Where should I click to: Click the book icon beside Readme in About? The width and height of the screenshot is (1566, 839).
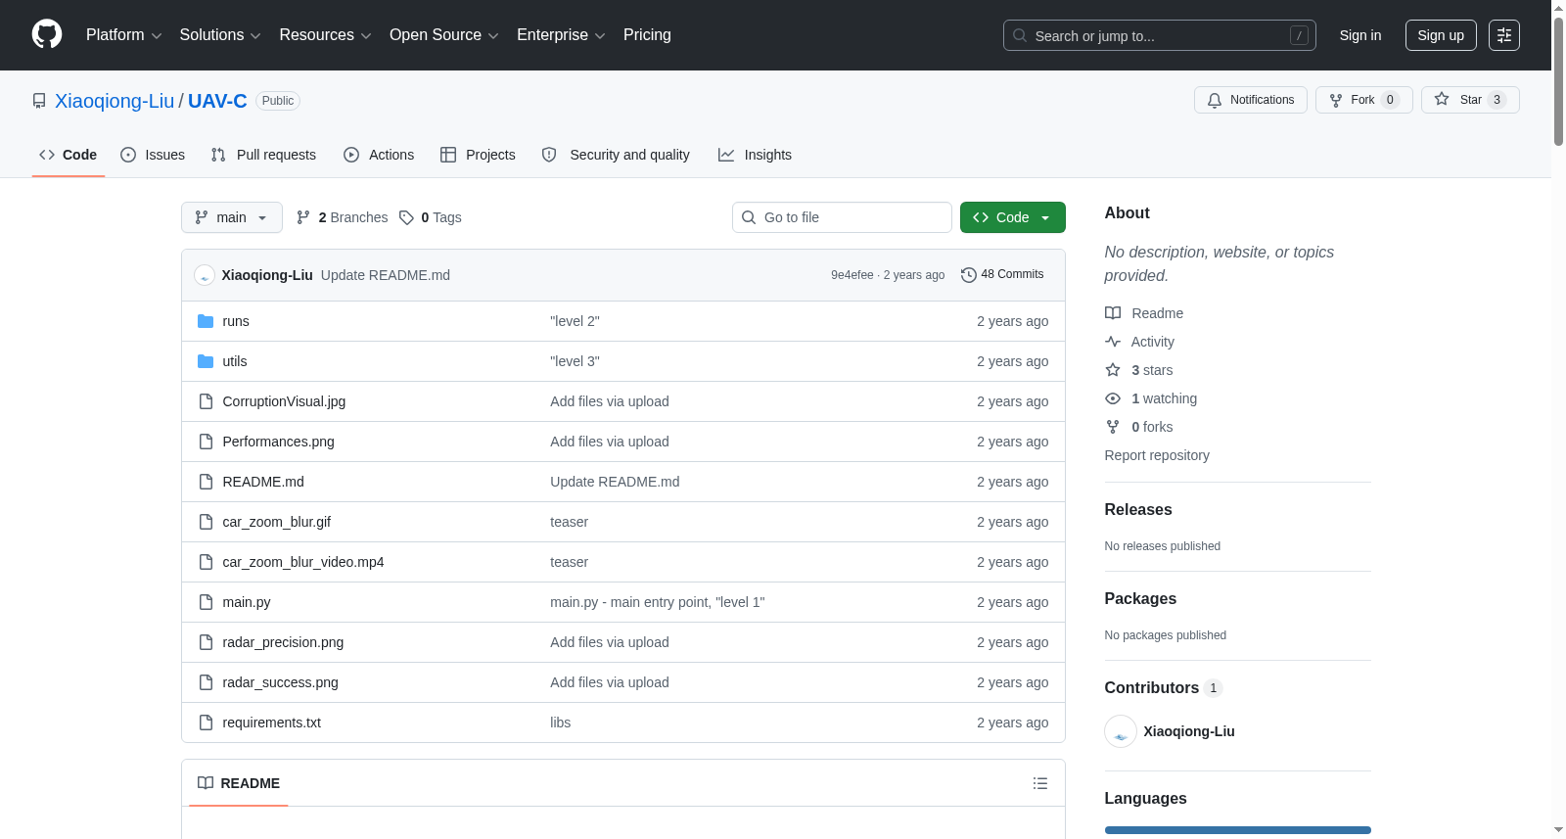(1113, 313)
